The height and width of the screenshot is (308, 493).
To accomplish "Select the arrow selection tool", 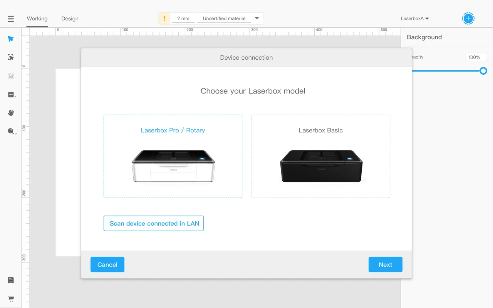I will pyautogui.click(x=11, y=39).
